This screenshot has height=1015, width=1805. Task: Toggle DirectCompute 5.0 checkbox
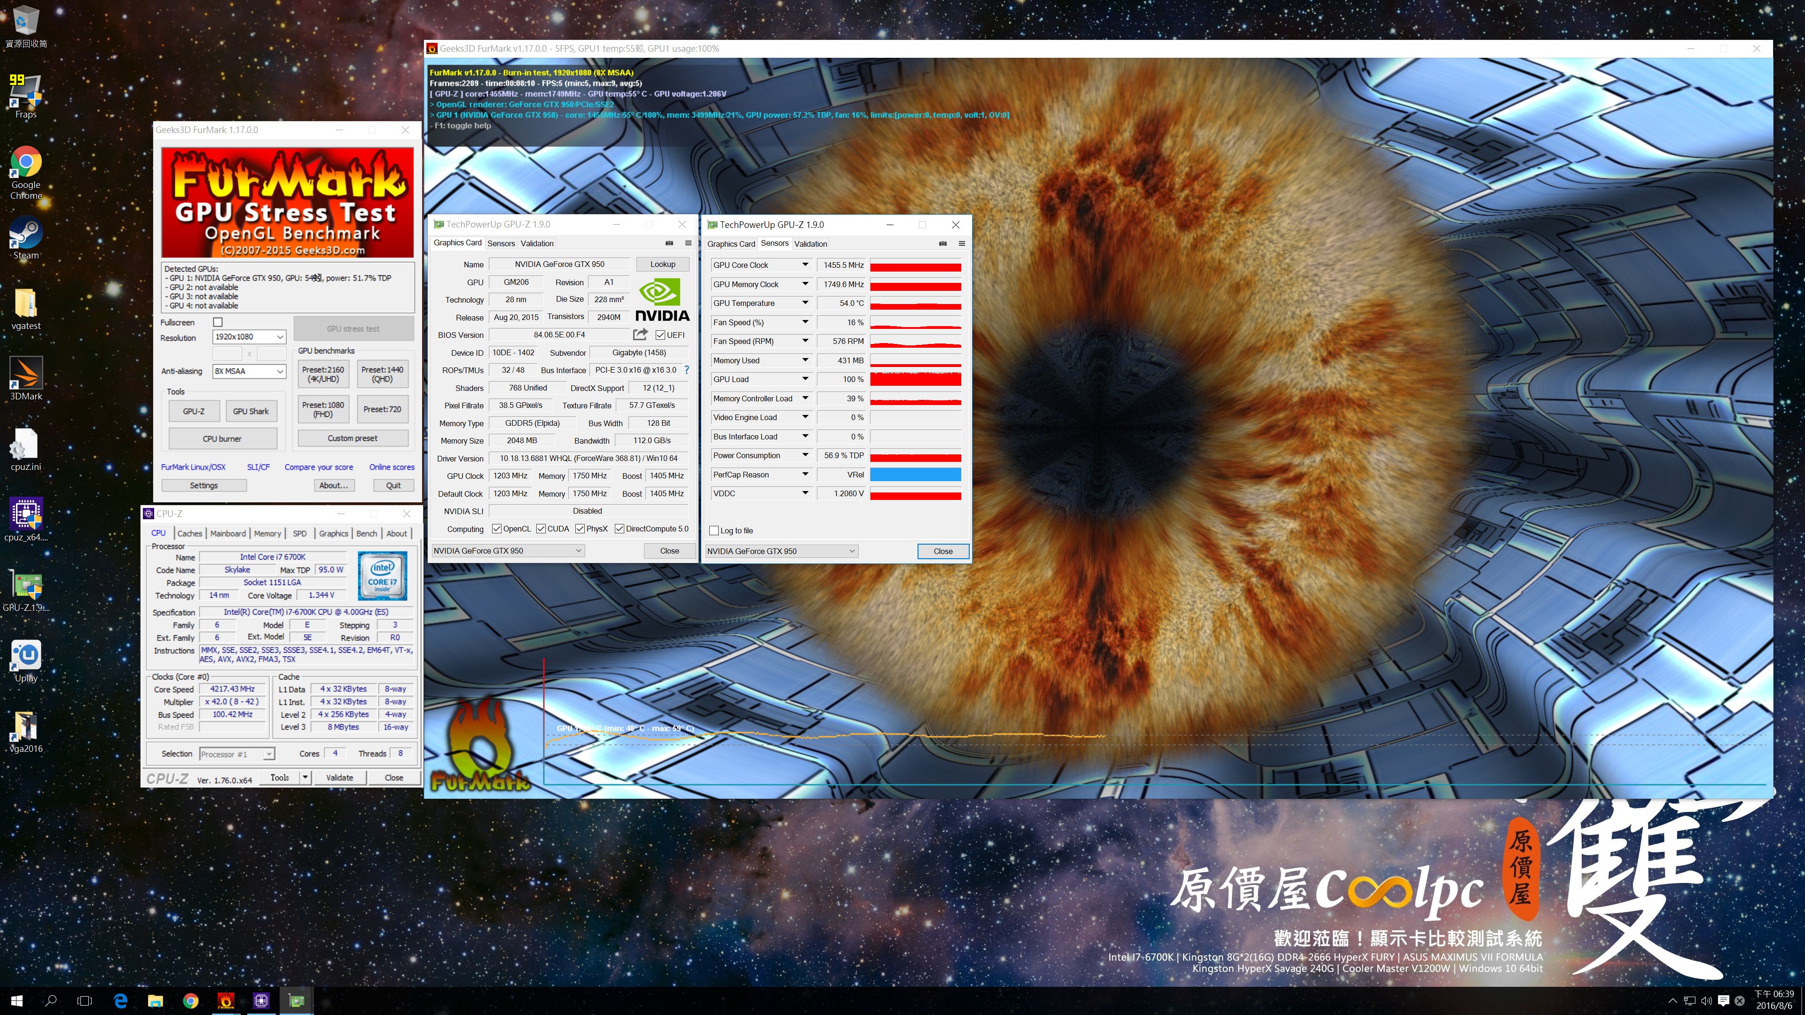click(620, 529)
